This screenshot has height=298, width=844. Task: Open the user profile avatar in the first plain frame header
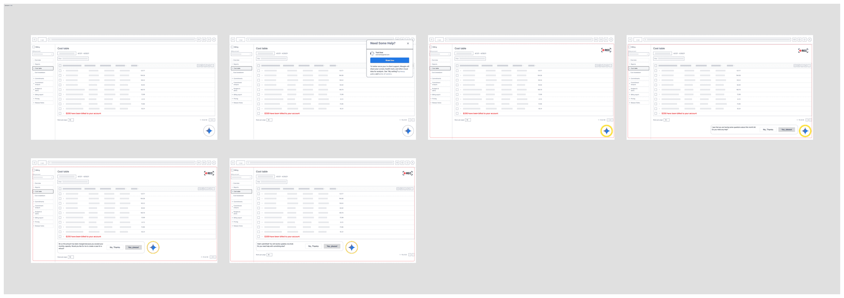point(214,40)
